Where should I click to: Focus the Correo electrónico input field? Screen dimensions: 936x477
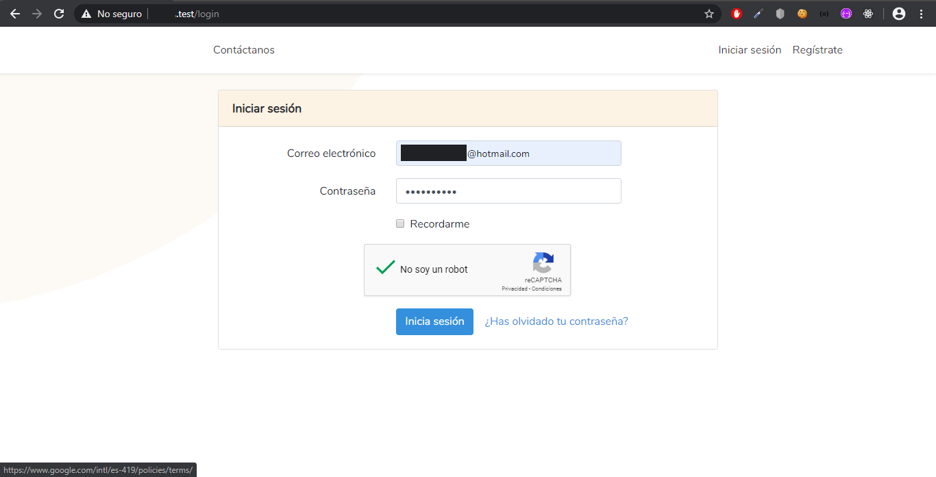click(x=508, y=153)
